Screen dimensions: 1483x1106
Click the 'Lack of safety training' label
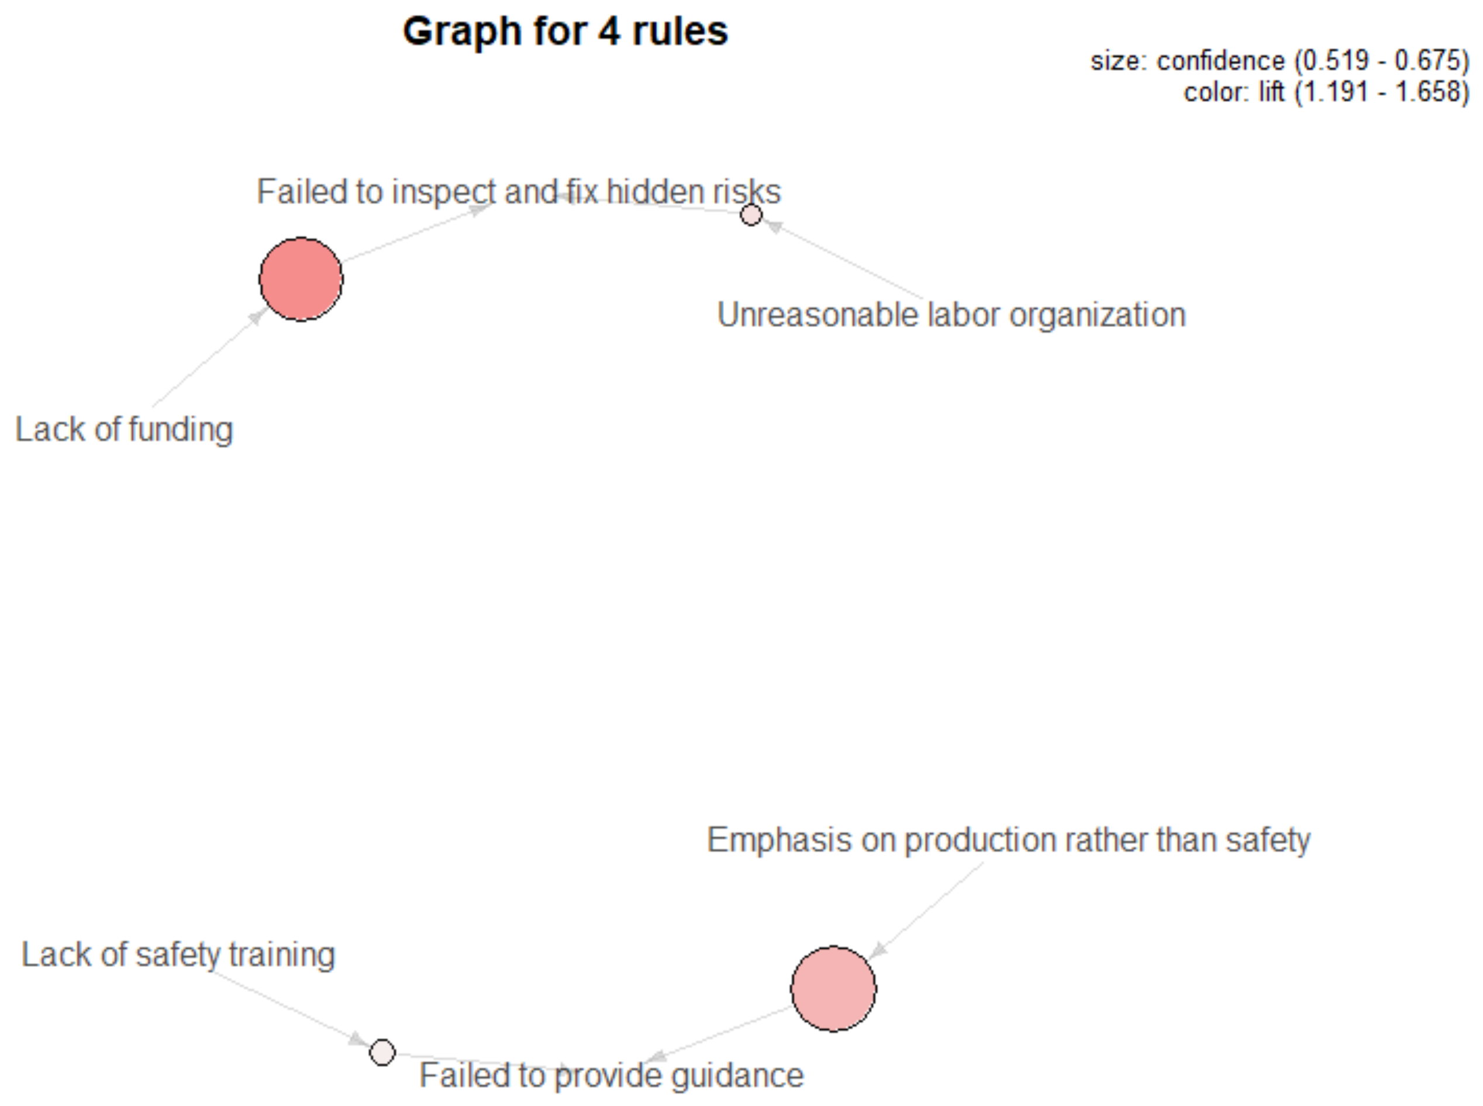[178, 954]
